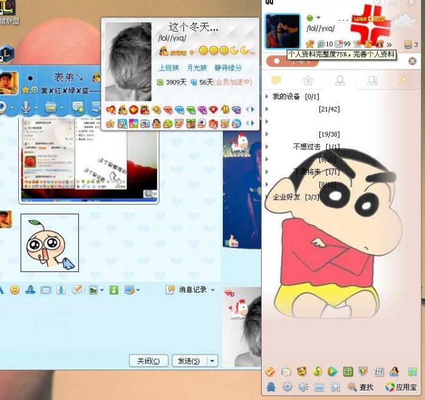
Task: Open the green four-square app manager icon
Action: [x=412, y=371]
